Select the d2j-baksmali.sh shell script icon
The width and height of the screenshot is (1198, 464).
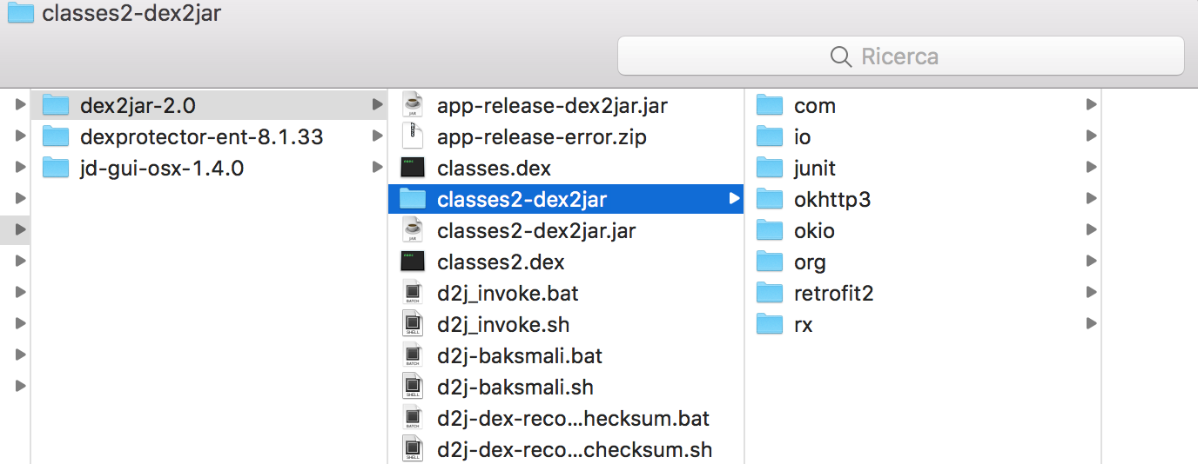412,388
